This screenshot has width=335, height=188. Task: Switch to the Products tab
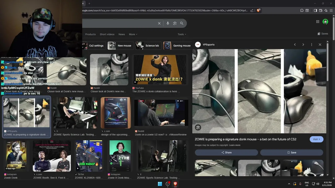tap(90, 34)
